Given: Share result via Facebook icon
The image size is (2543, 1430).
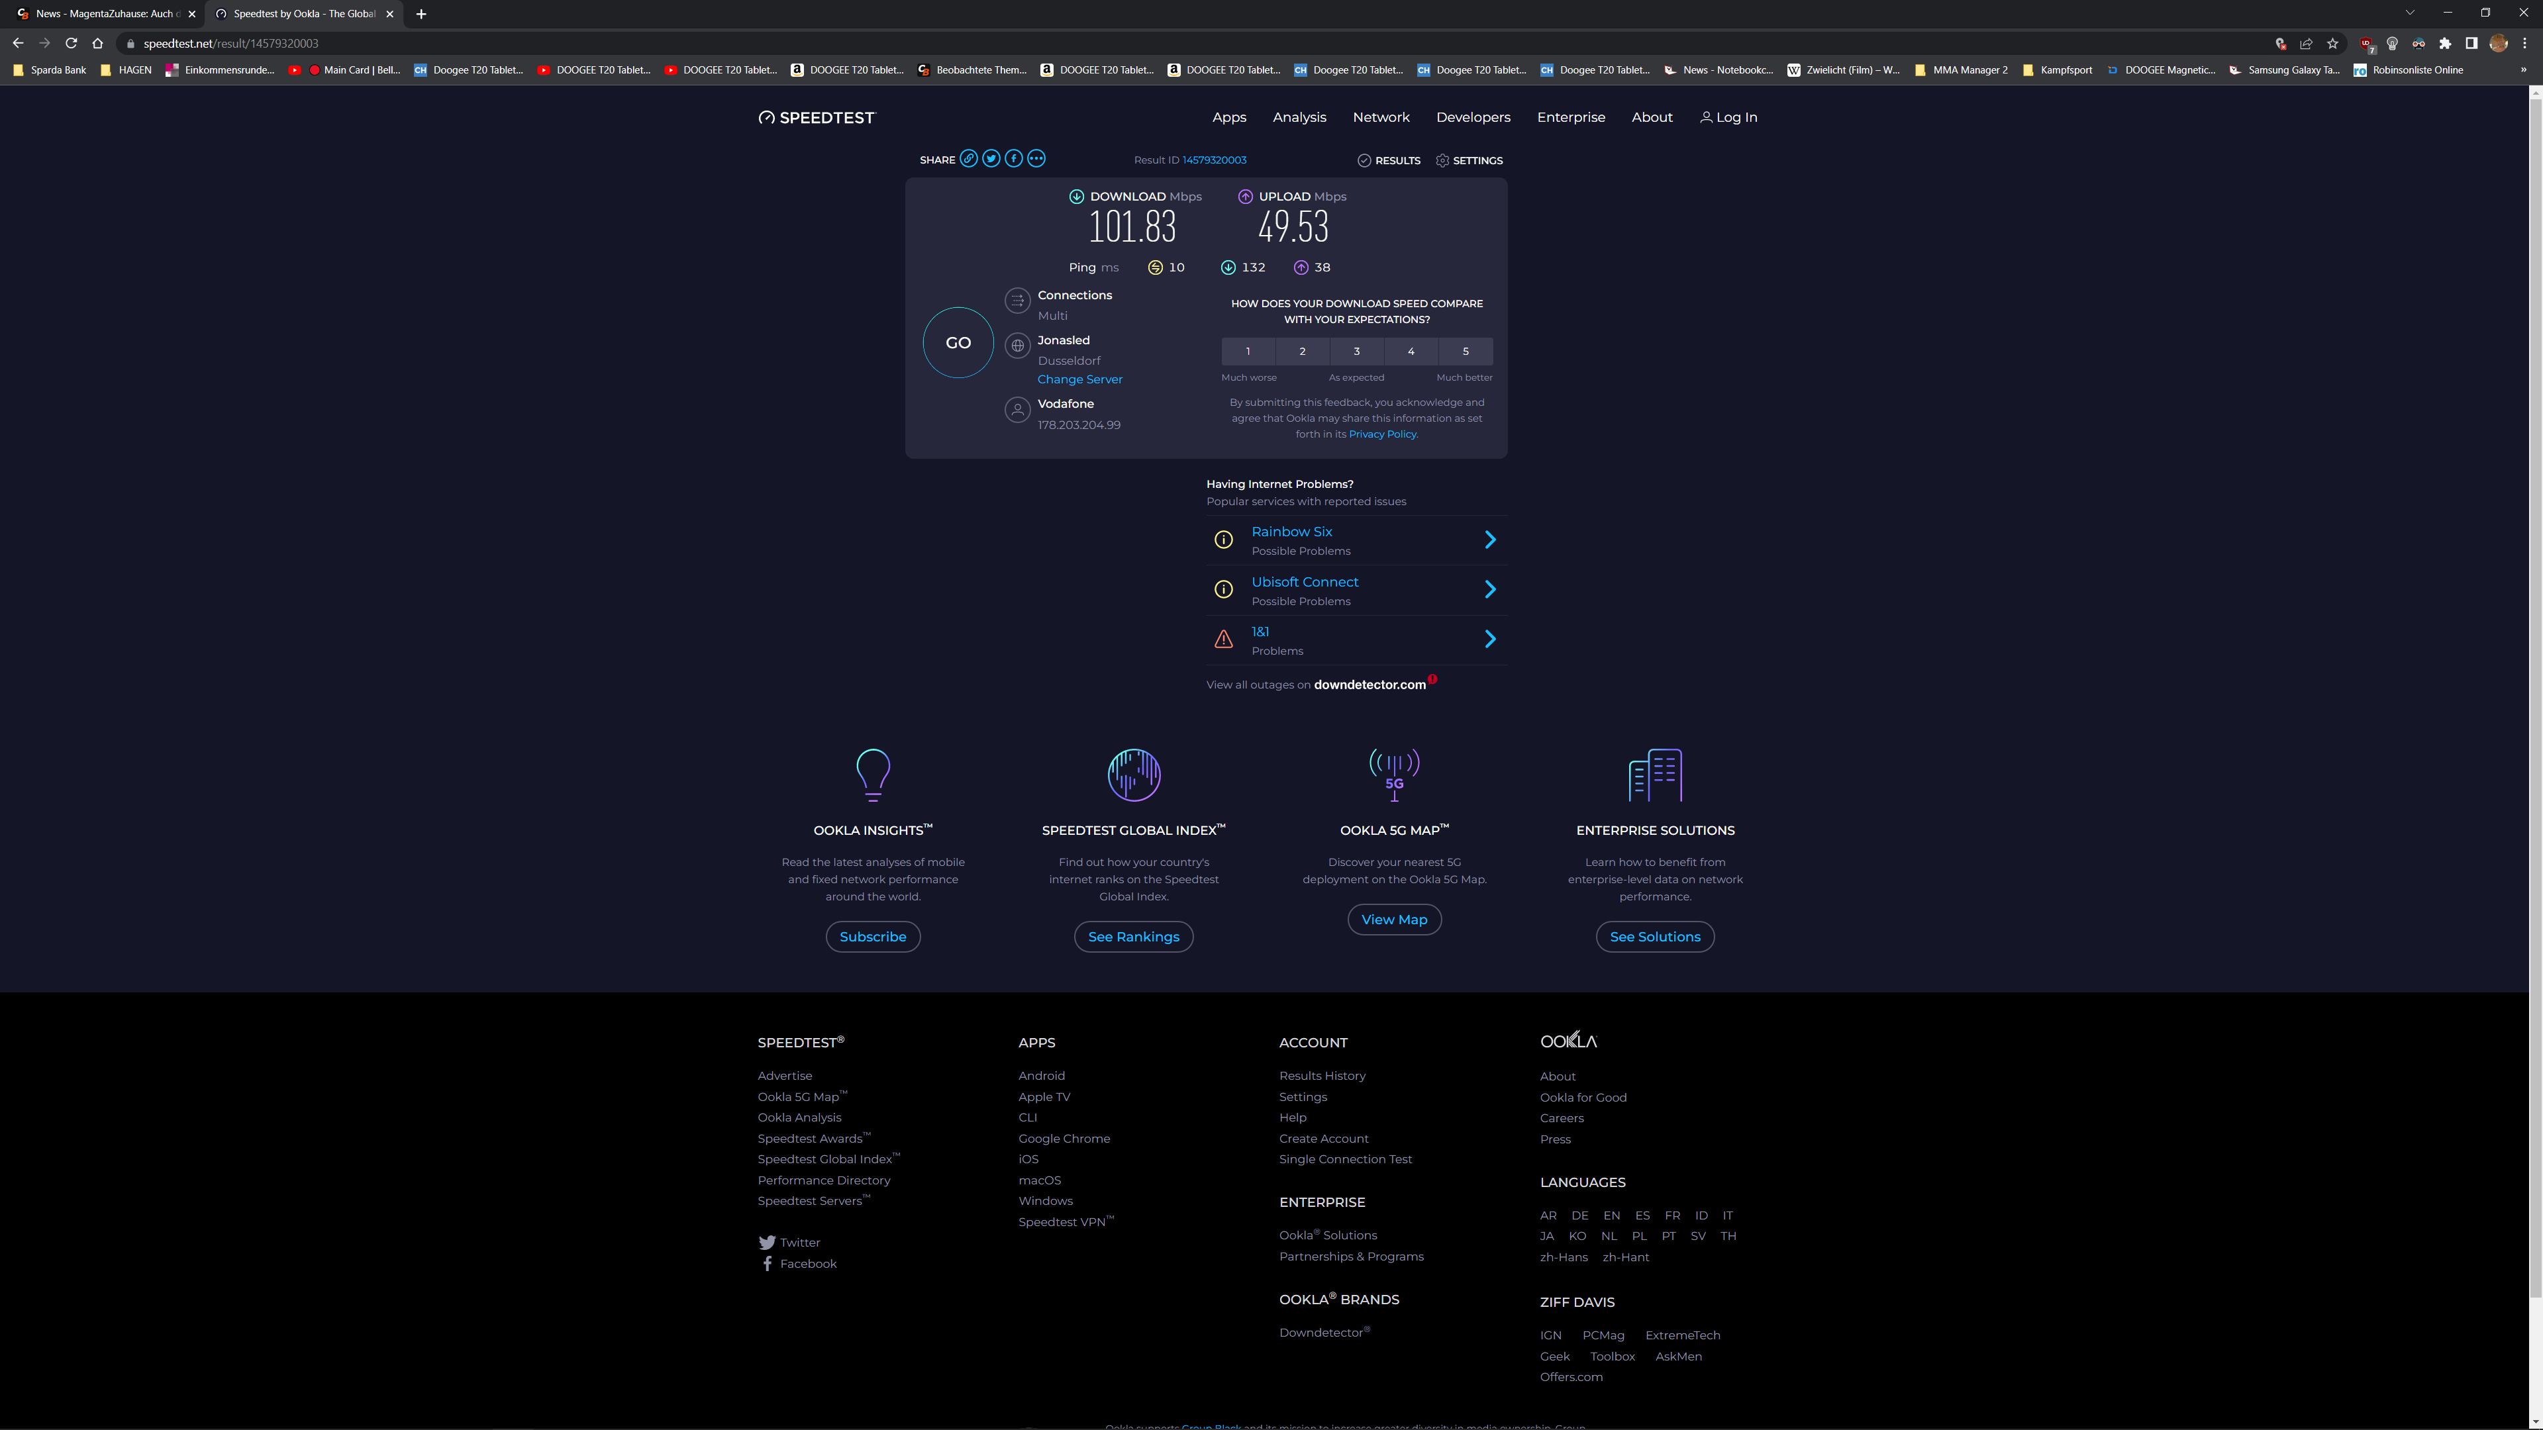Looking at the screenshot, I should coord(1014,159).
